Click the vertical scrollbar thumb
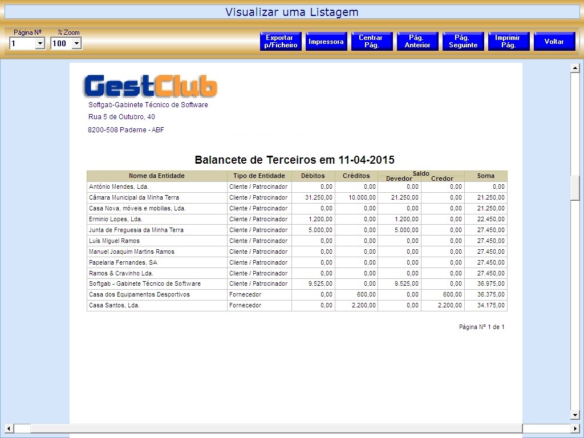The width and height of the screenshot is (584, 438). 575,188
